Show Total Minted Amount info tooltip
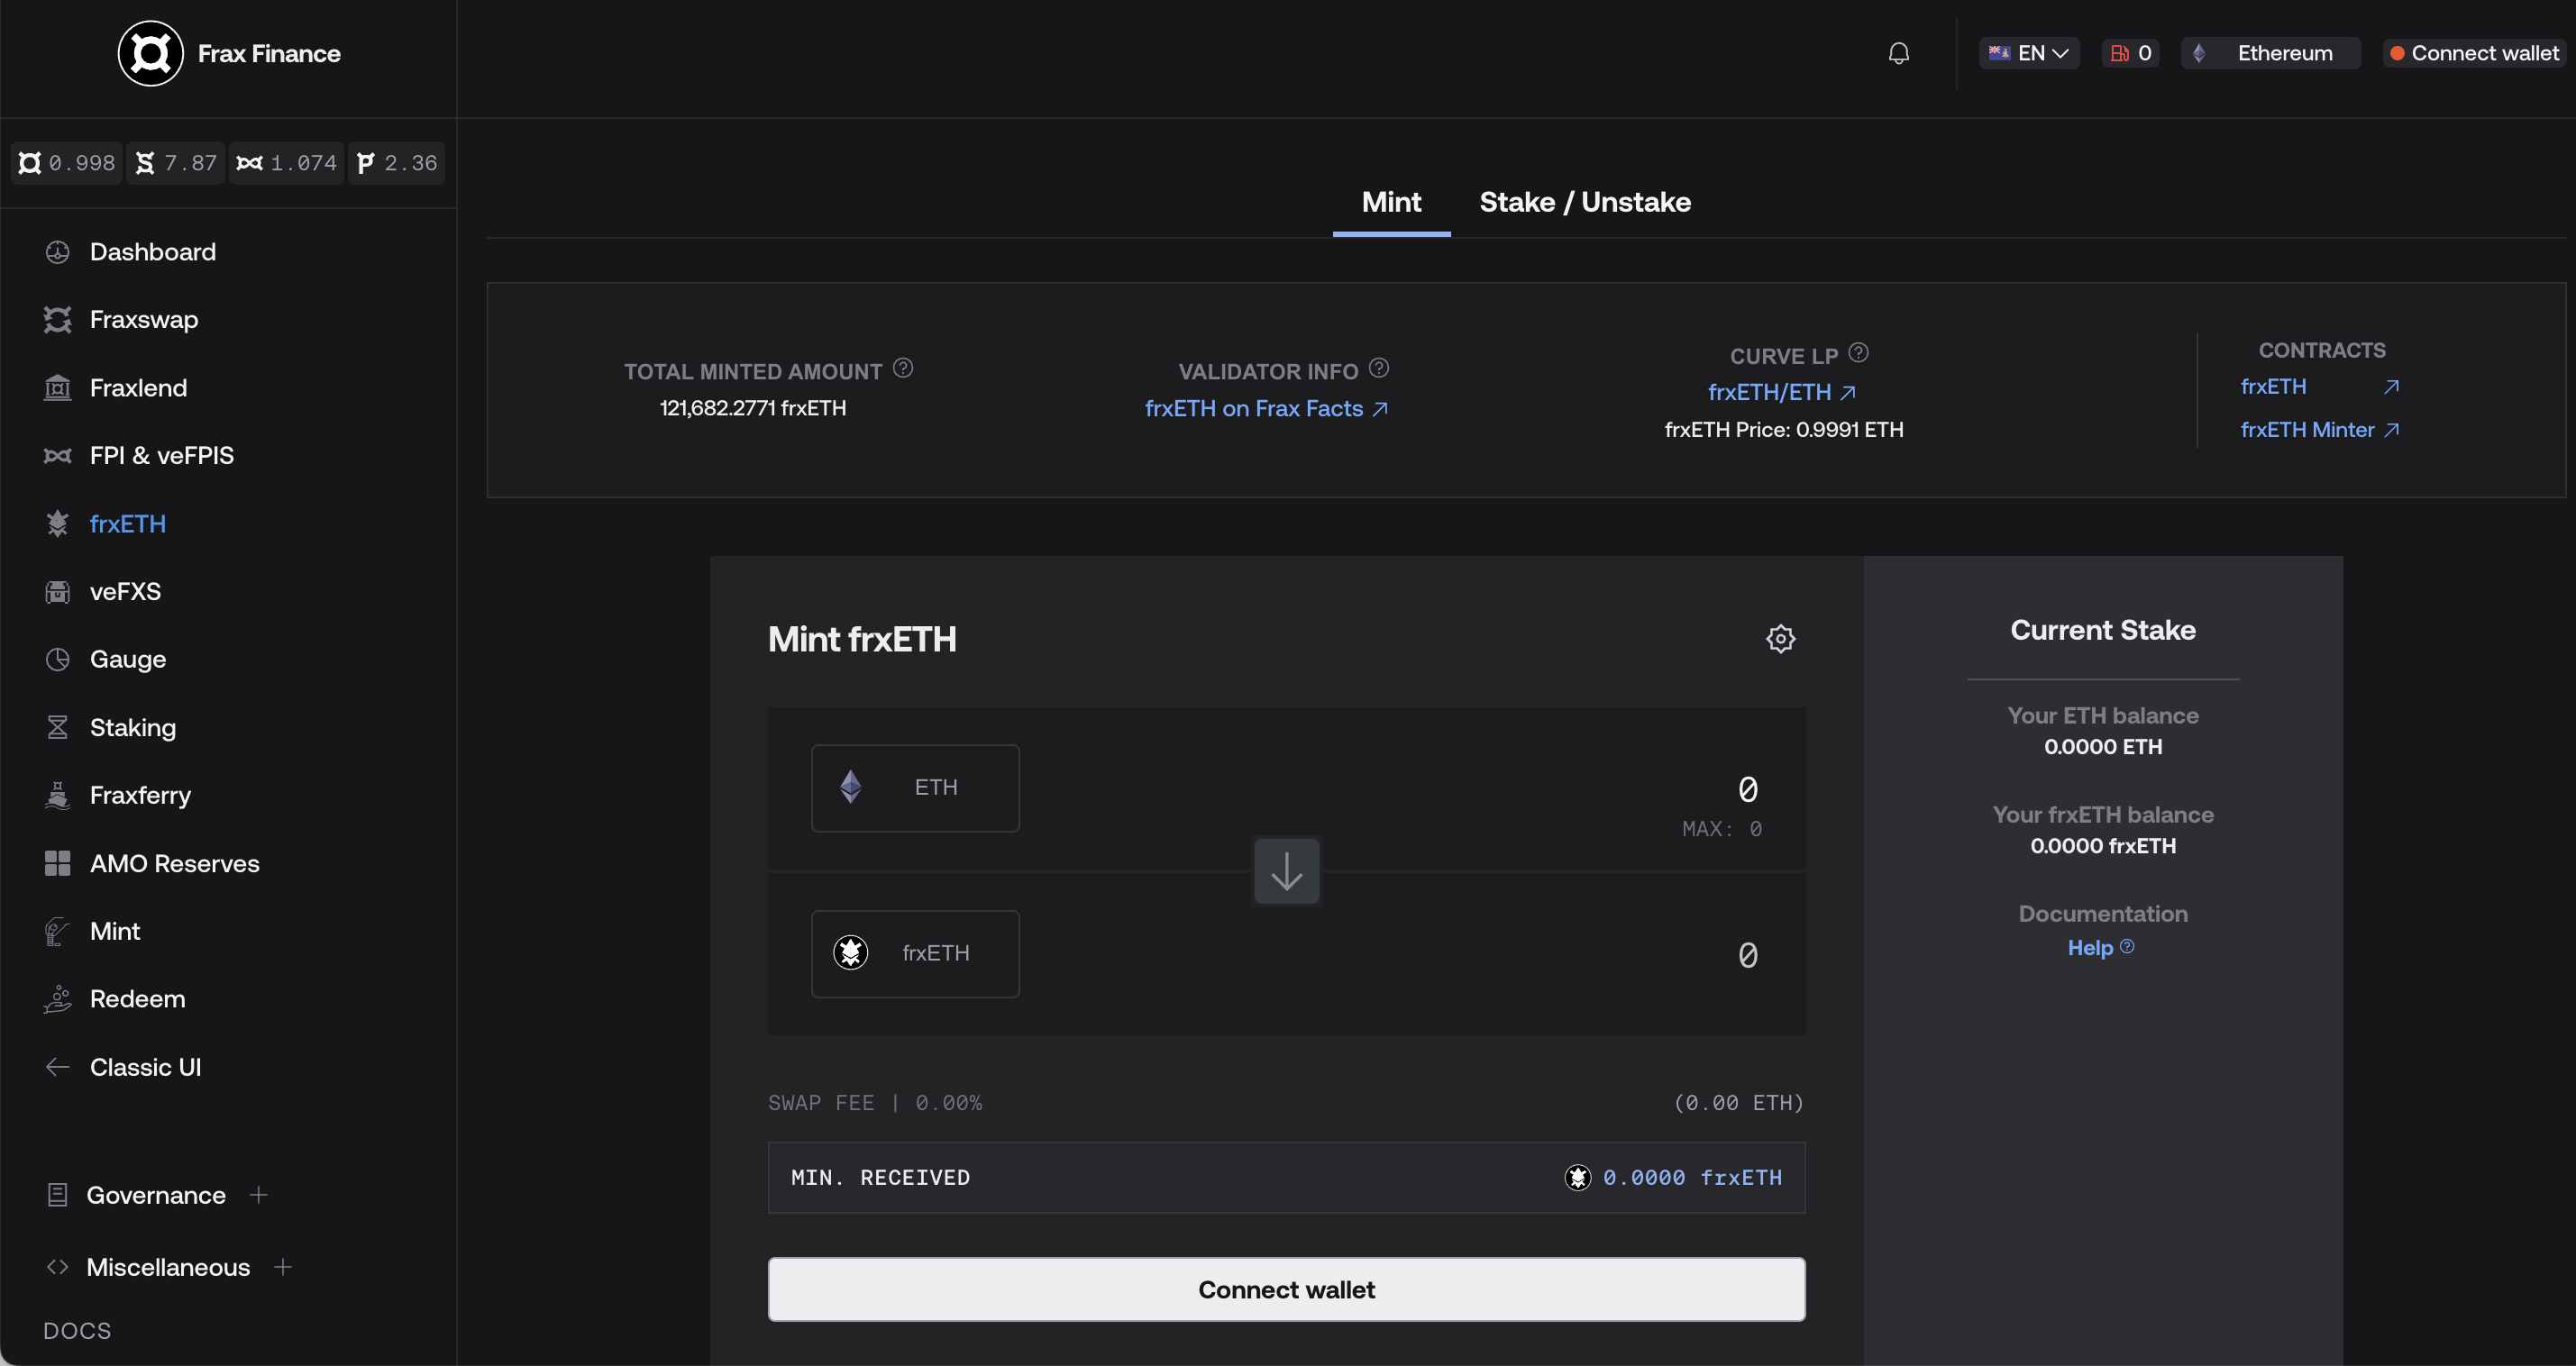 pos(903,369)
